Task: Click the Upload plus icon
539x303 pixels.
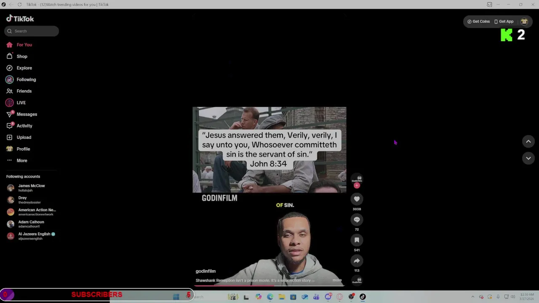Action: tap(9, 137)
